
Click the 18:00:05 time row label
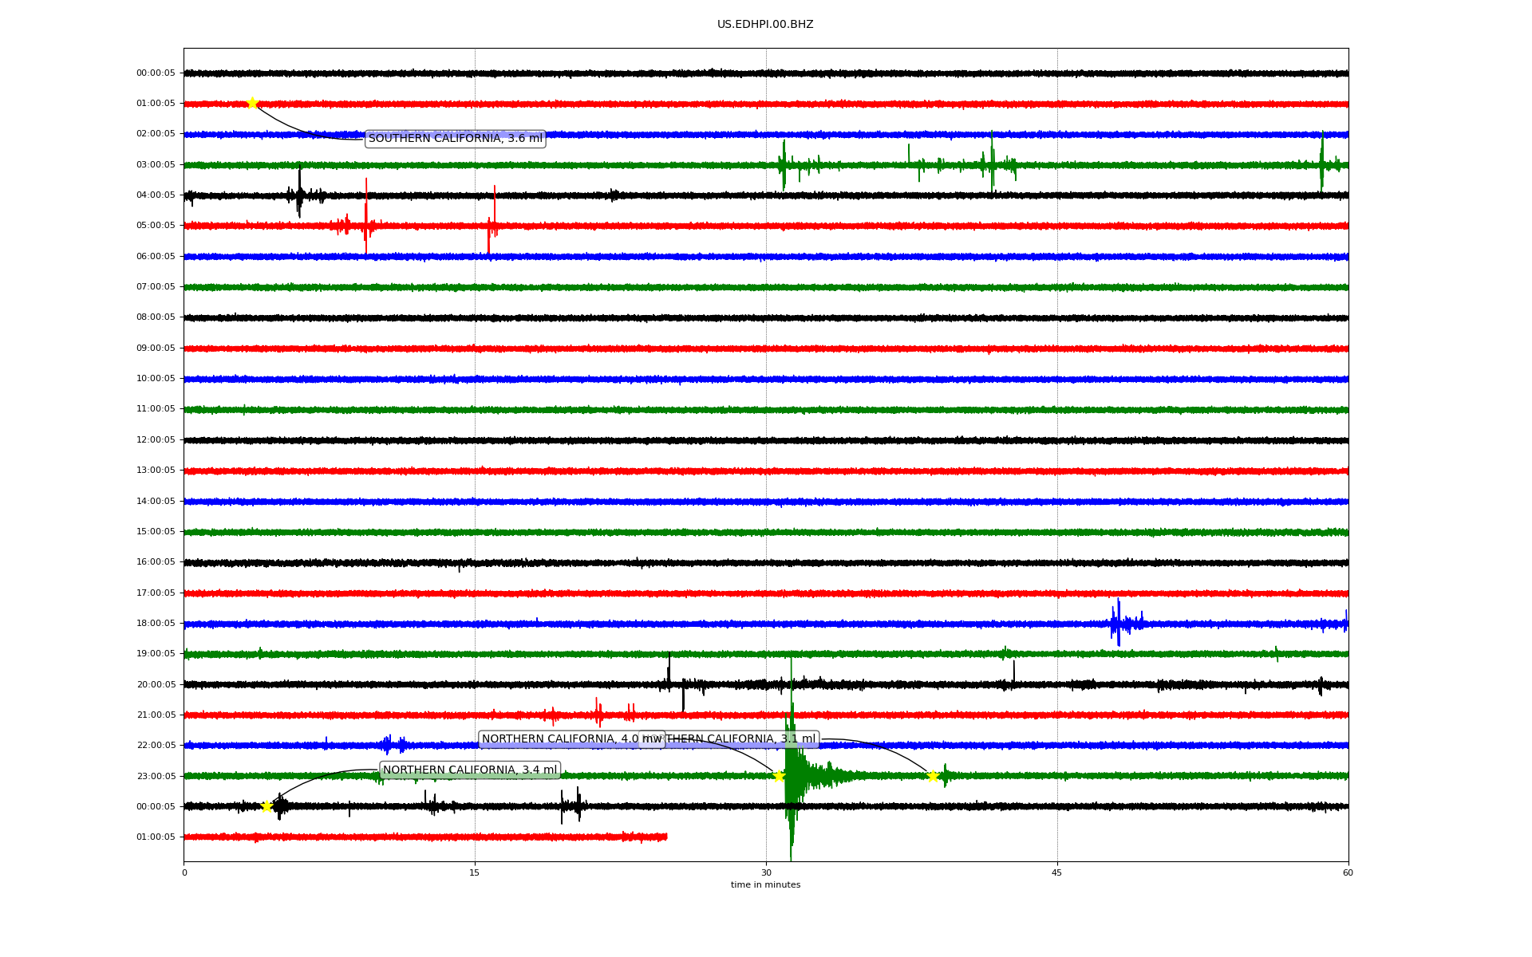coord(156,624)
